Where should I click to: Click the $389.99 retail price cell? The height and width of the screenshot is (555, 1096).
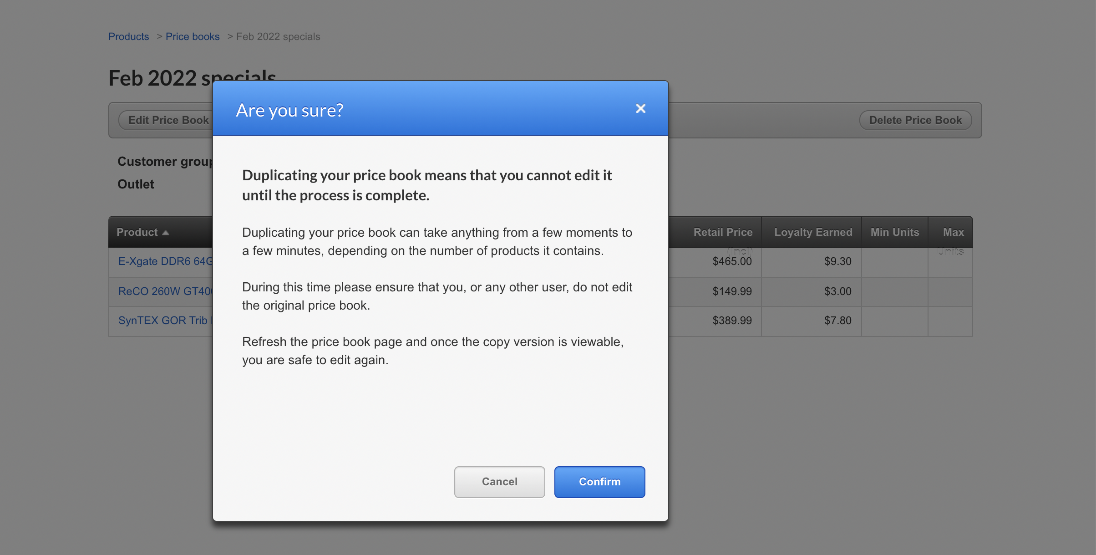click(x=732, y=321)
